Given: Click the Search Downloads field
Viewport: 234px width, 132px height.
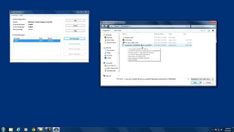Looking at the screenshot, I should [x=203, y=26].
